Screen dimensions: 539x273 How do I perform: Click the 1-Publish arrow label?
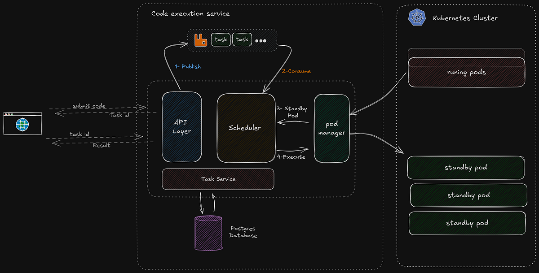pos(188,66)
